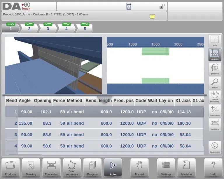Open the corrections plus-minus panel
The height and width of the screenshot is (179, 224).
click(215, 111)
